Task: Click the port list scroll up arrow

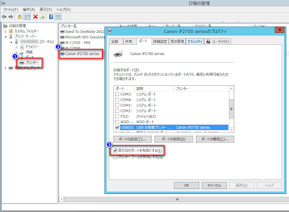Action: pos(231,89)
